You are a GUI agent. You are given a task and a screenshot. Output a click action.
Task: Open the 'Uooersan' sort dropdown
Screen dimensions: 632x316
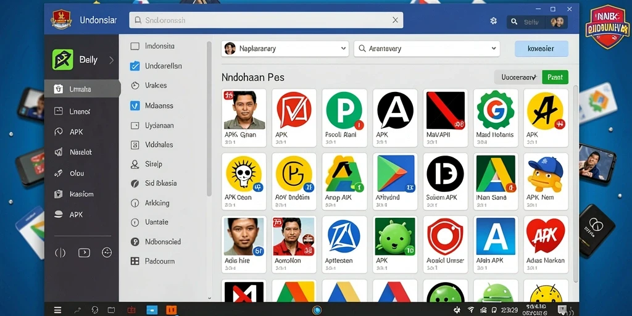pos(518,77)
